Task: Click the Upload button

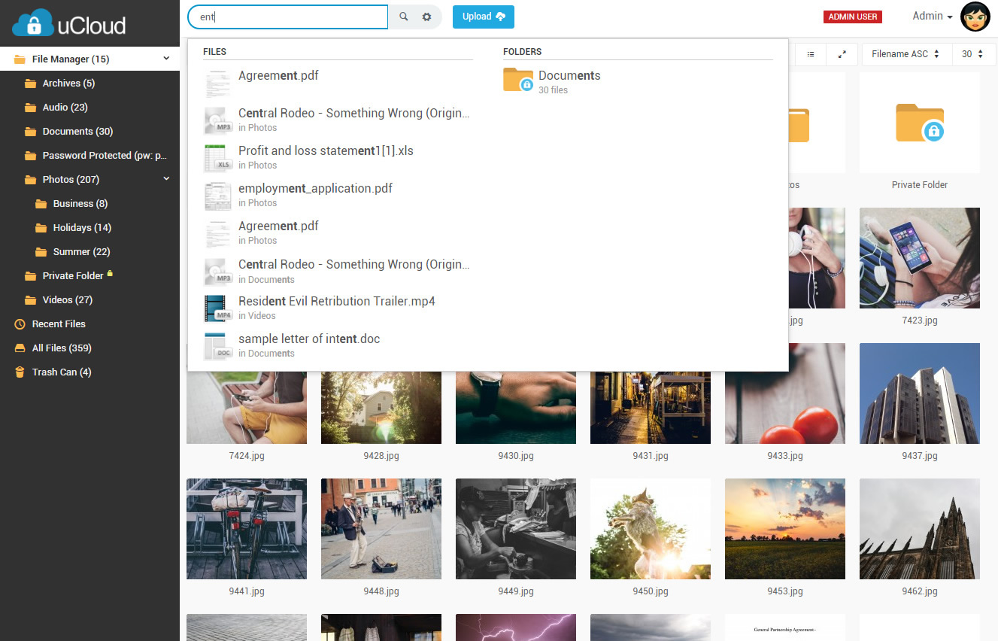Action: click(483, 16)
